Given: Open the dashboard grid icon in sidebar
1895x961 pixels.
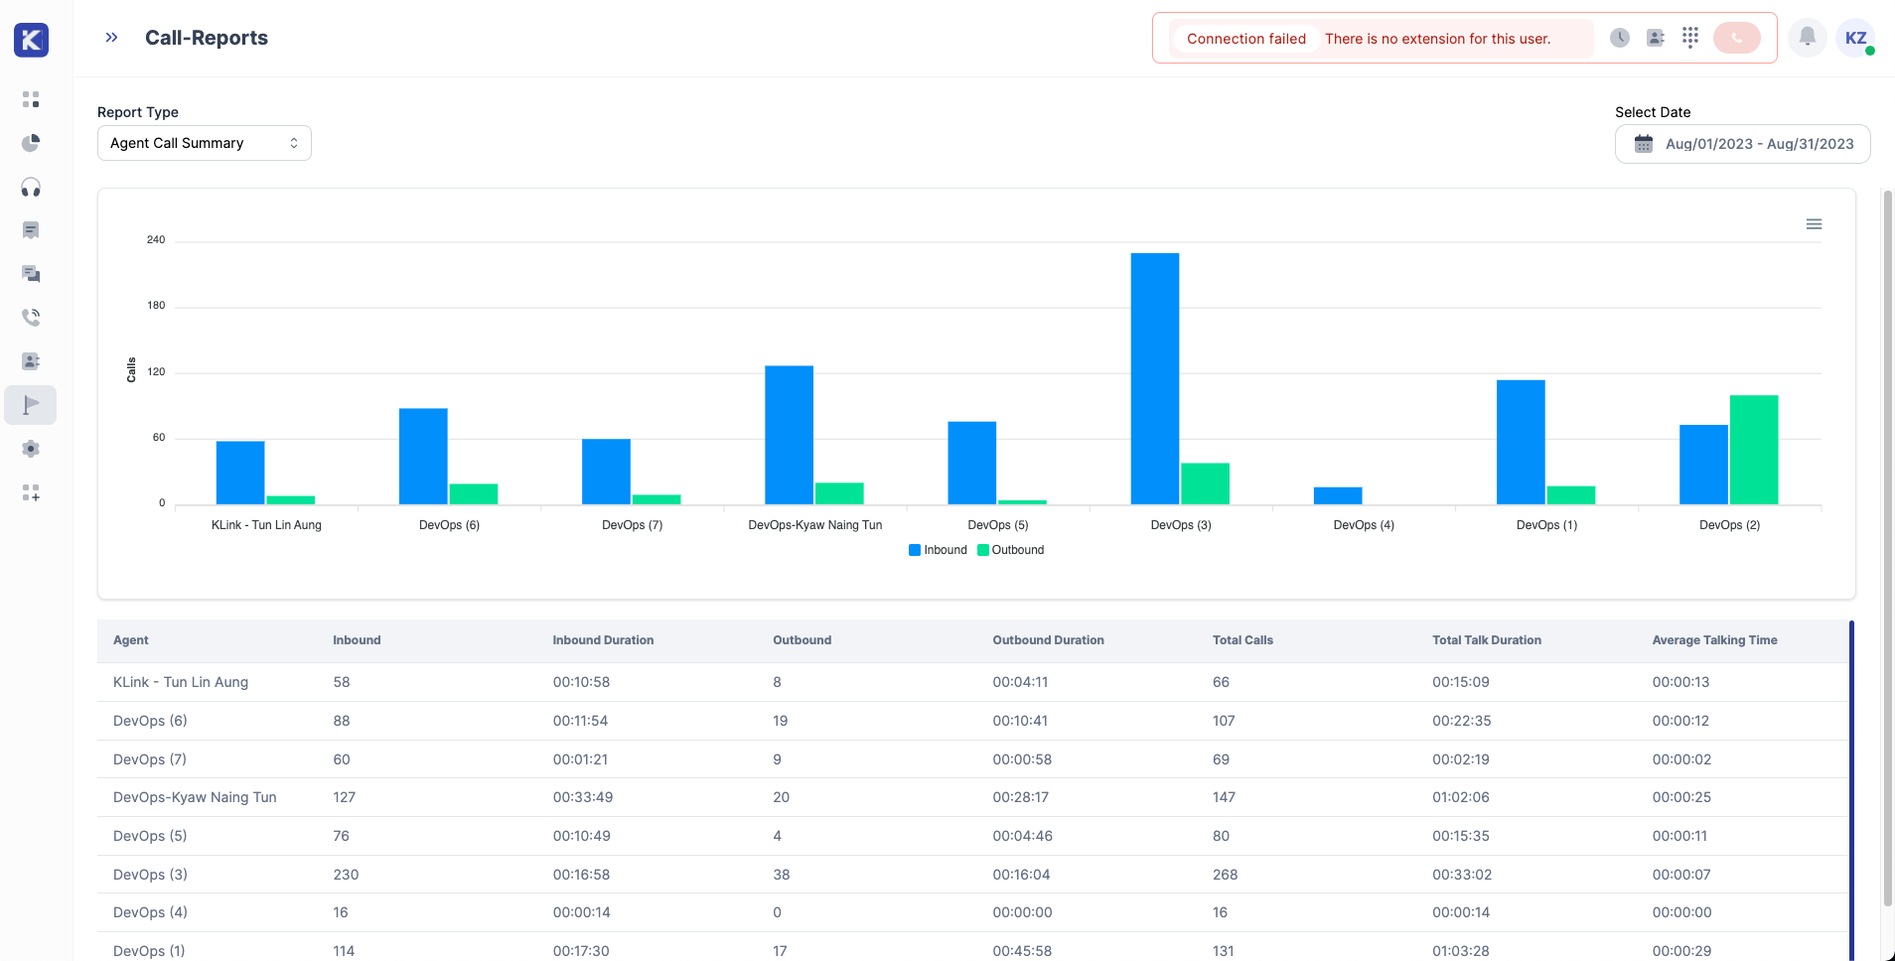Looking at the screenshot, I should (31, 99).
